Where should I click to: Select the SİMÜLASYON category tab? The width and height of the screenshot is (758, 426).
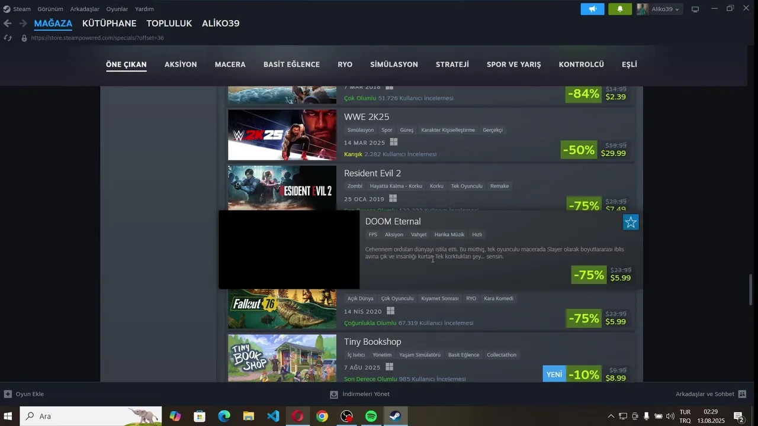tap(394, 64)
